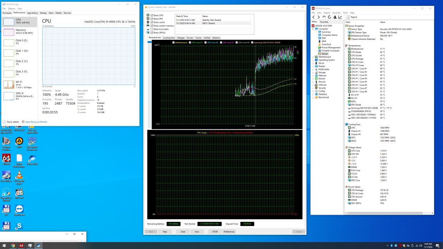
Task: Select Memory in Task Manager sidebar
Action: pyautogui.click(x=19, y=32)
